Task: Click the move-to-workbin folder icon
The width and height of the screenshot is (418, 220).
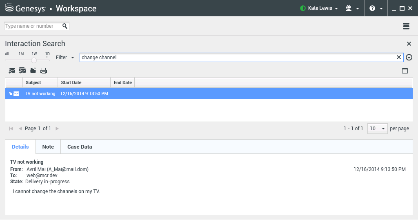Action: (33, 71)
